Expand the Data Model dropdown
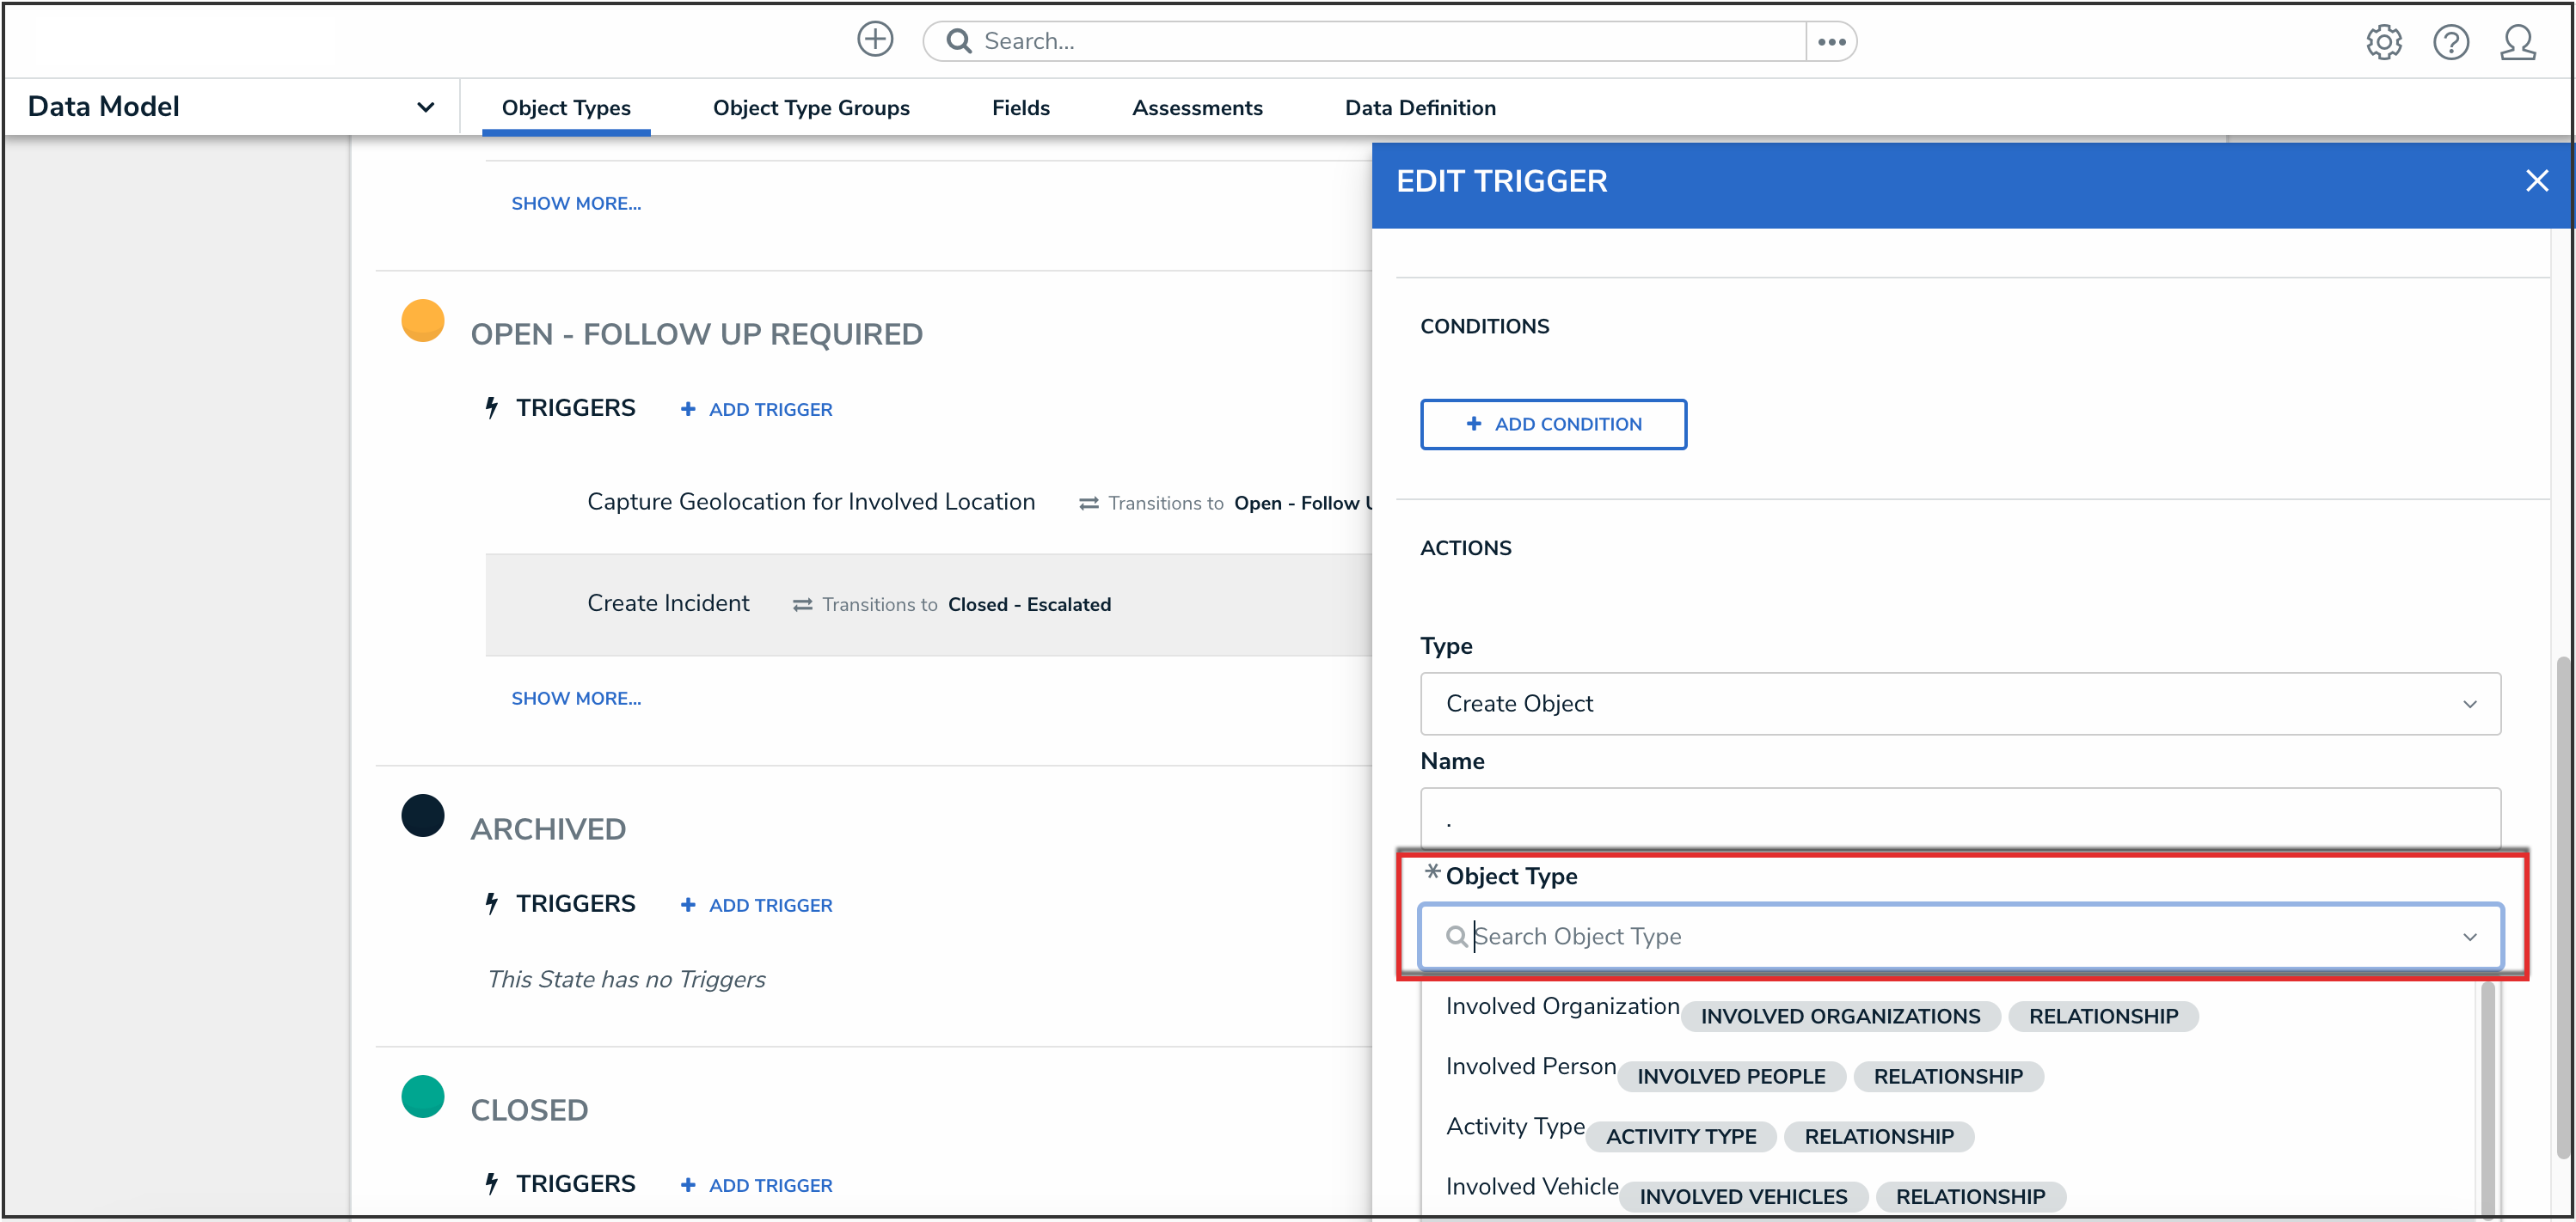This screenshot has width=2576, height=1222. 425,107
